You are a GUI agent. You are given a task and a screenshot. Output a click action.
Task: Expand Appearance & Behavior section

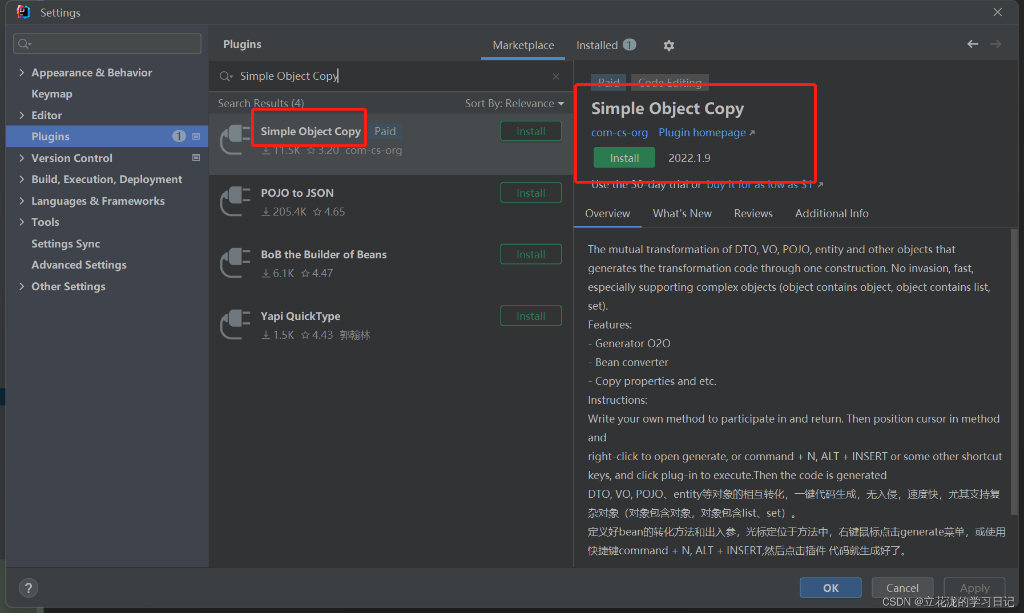tap(22, 72)
